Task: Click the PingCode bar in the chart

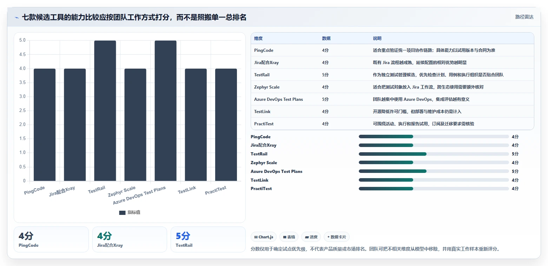Action: 45,125
